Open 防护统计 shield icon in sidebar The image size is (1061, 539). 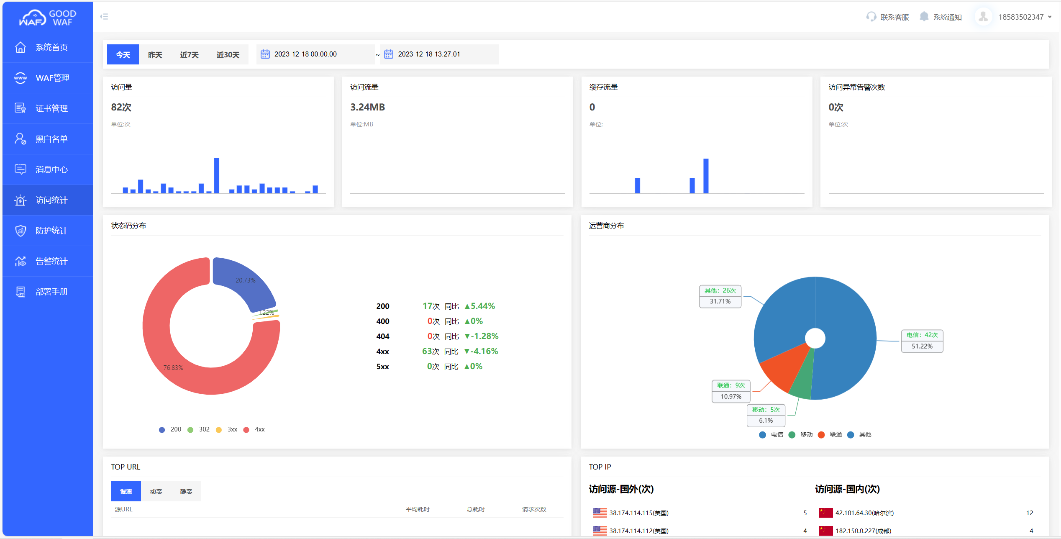click(x=21, y=231)
